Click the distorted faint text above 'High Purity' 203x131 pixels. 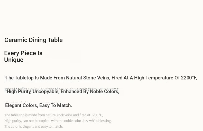coord(62,89)
